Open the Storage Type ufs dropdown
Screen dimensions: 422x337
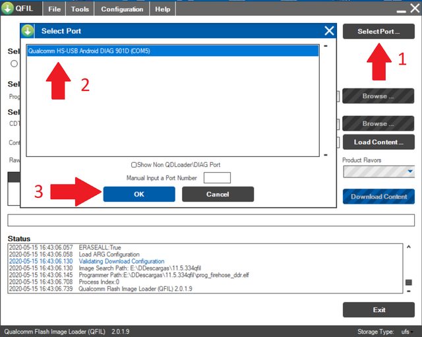pos(407,332)
